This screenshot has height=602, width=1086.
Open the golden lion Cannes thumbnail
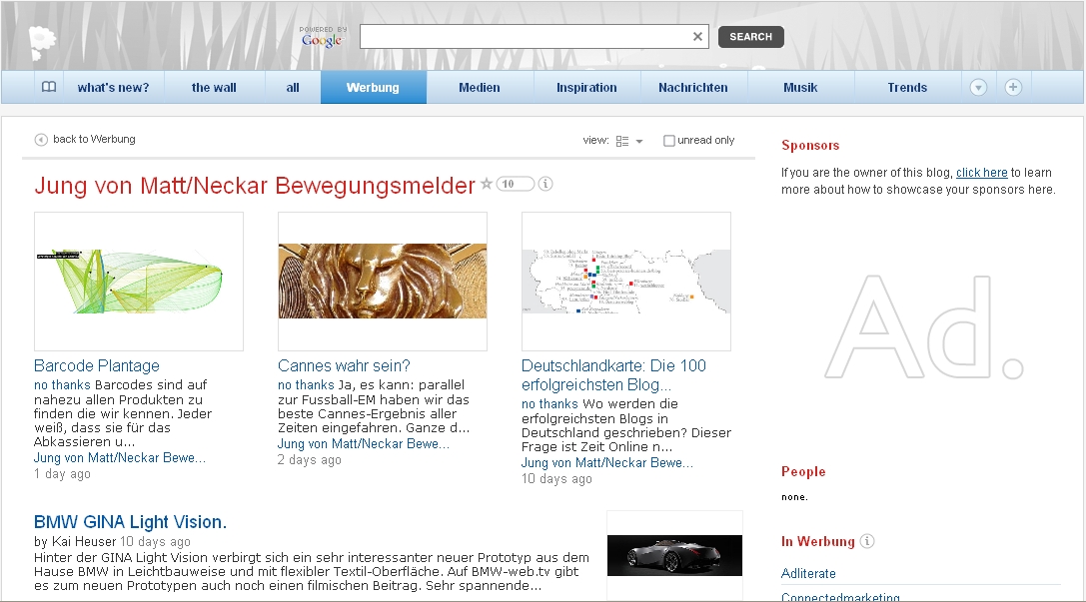pyautogui.click(x=383, y=282)
